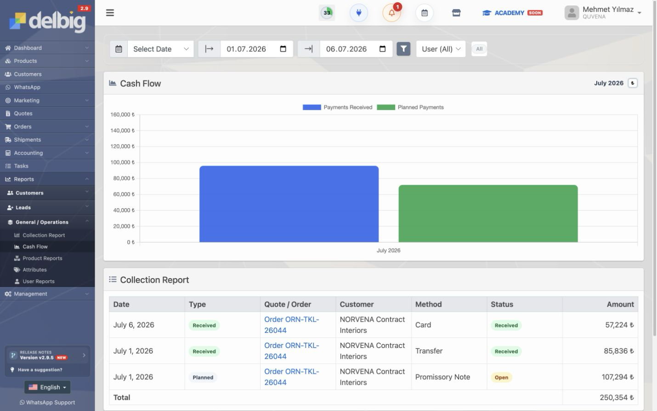The height and width of the screenshot is (411, 657).
Task: Select User Reports sidebar item
Action: (x=39, y=281)
